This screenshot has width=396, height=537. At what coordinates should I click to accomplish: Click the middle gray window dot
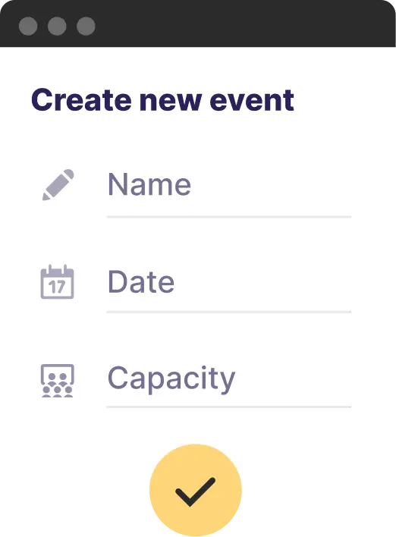57,26
